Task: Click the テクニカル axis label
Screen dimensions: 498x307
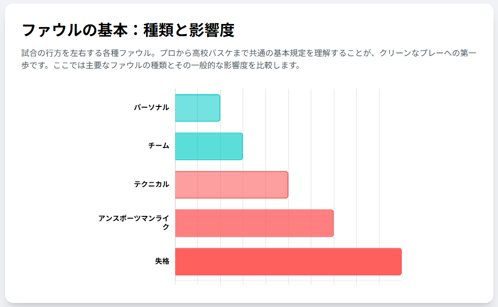Action: click(x=152, y=184)
